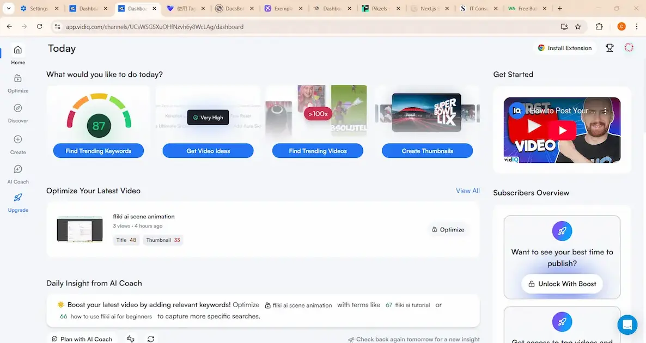Play the How to Post Your video

[x=562, y=130]
